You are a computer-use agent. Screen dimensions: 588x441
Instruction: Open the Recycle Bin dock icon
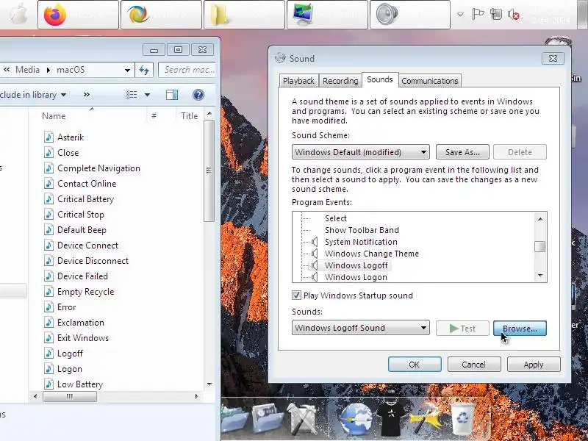coord(462,417)
